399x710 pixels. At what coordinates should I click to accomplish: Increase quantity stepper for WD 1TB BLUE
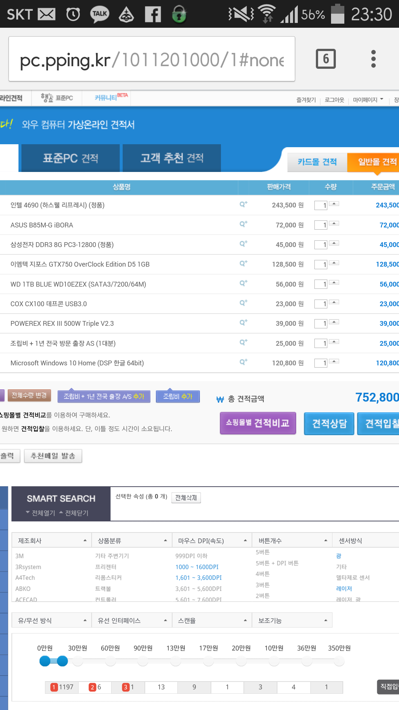pos(334,282)
